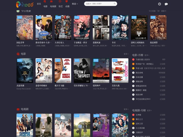Click the keyword search input field

pos(102,4)
